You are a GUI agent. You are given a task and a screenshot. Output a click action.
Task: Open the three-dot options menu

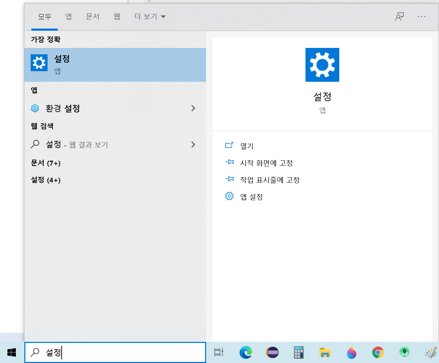(x=421, y=17)
